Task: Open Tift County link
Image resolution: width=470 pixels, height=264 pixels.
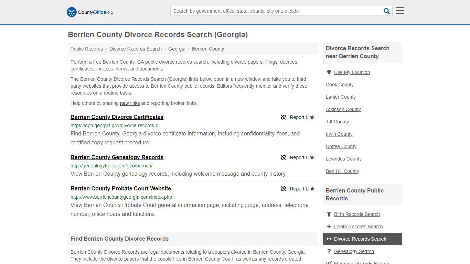Action: pos(337,122)
